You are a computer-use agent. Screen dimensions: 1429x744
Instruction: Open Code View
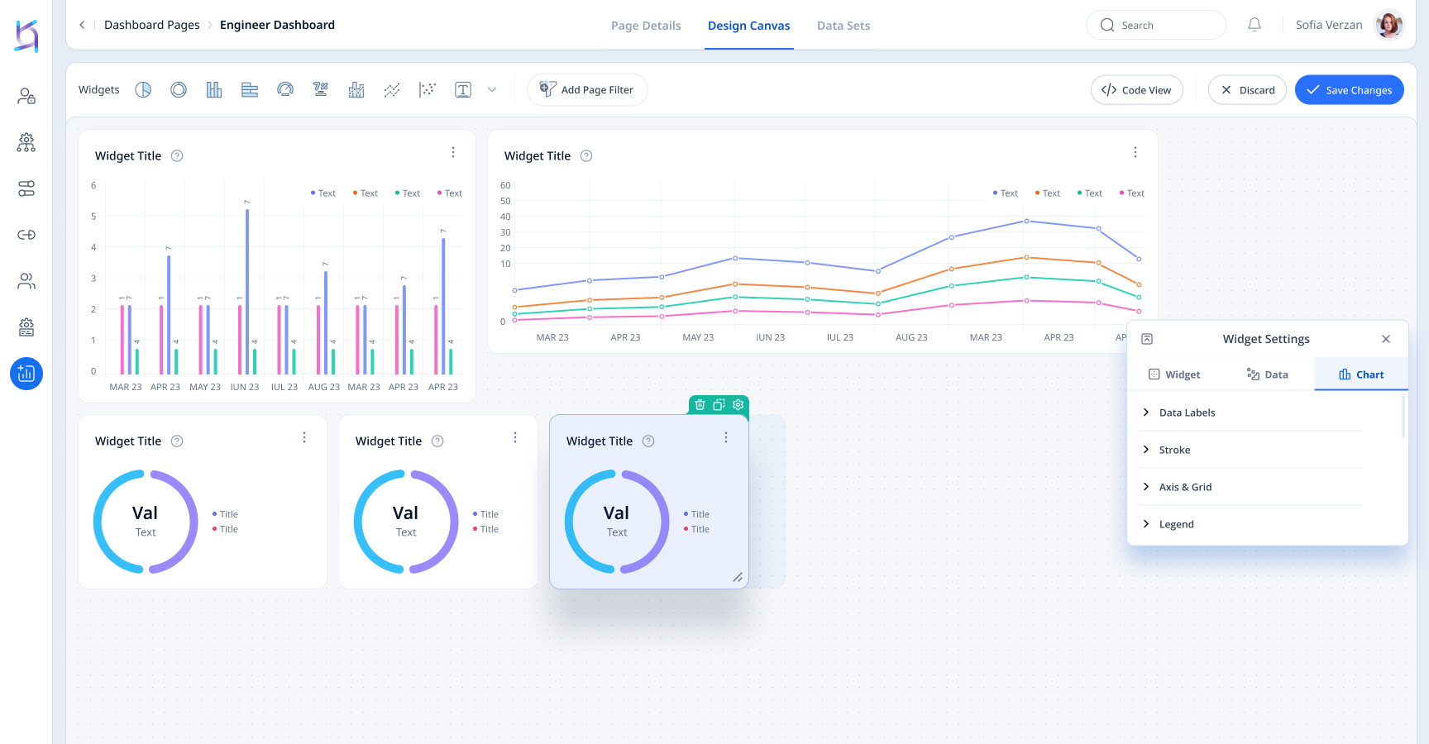[x=1136, y=90]
